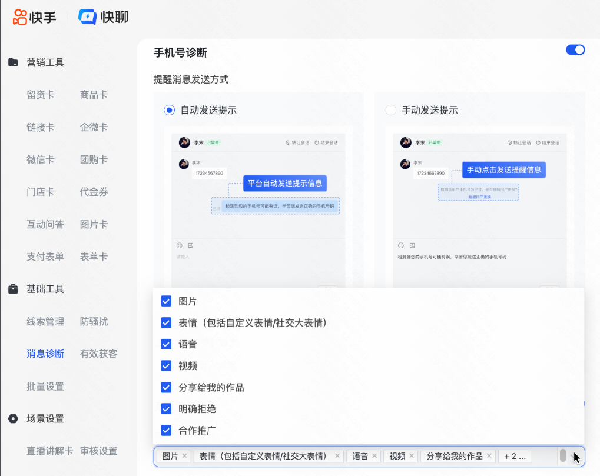Open 审核设置 under 场景设置

[98, 451]
